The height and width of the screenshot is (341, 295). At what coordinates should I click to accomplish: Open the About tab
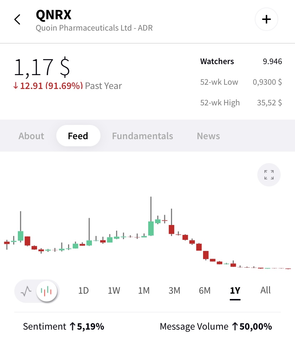tap(31, 136)
